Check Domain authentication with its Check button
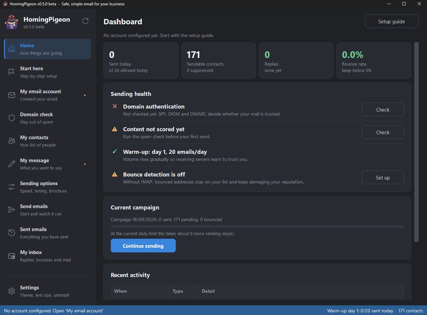The height and width of the screenshot is (315, 427). [383, 110]
